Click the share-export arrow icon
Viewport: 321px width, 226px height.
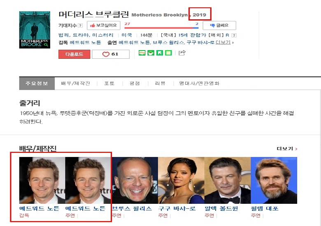pos(182,53)
